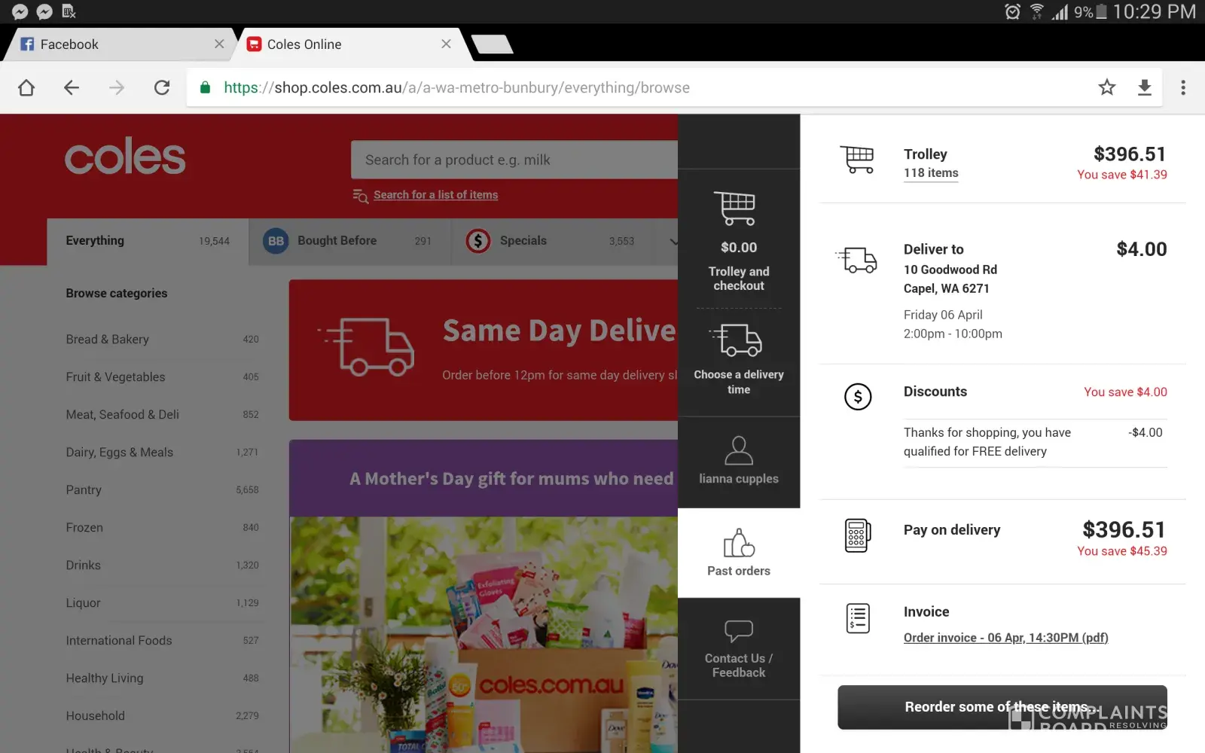
Task: Browse the Fruit & Vegetables category
Action: point(115,377)
